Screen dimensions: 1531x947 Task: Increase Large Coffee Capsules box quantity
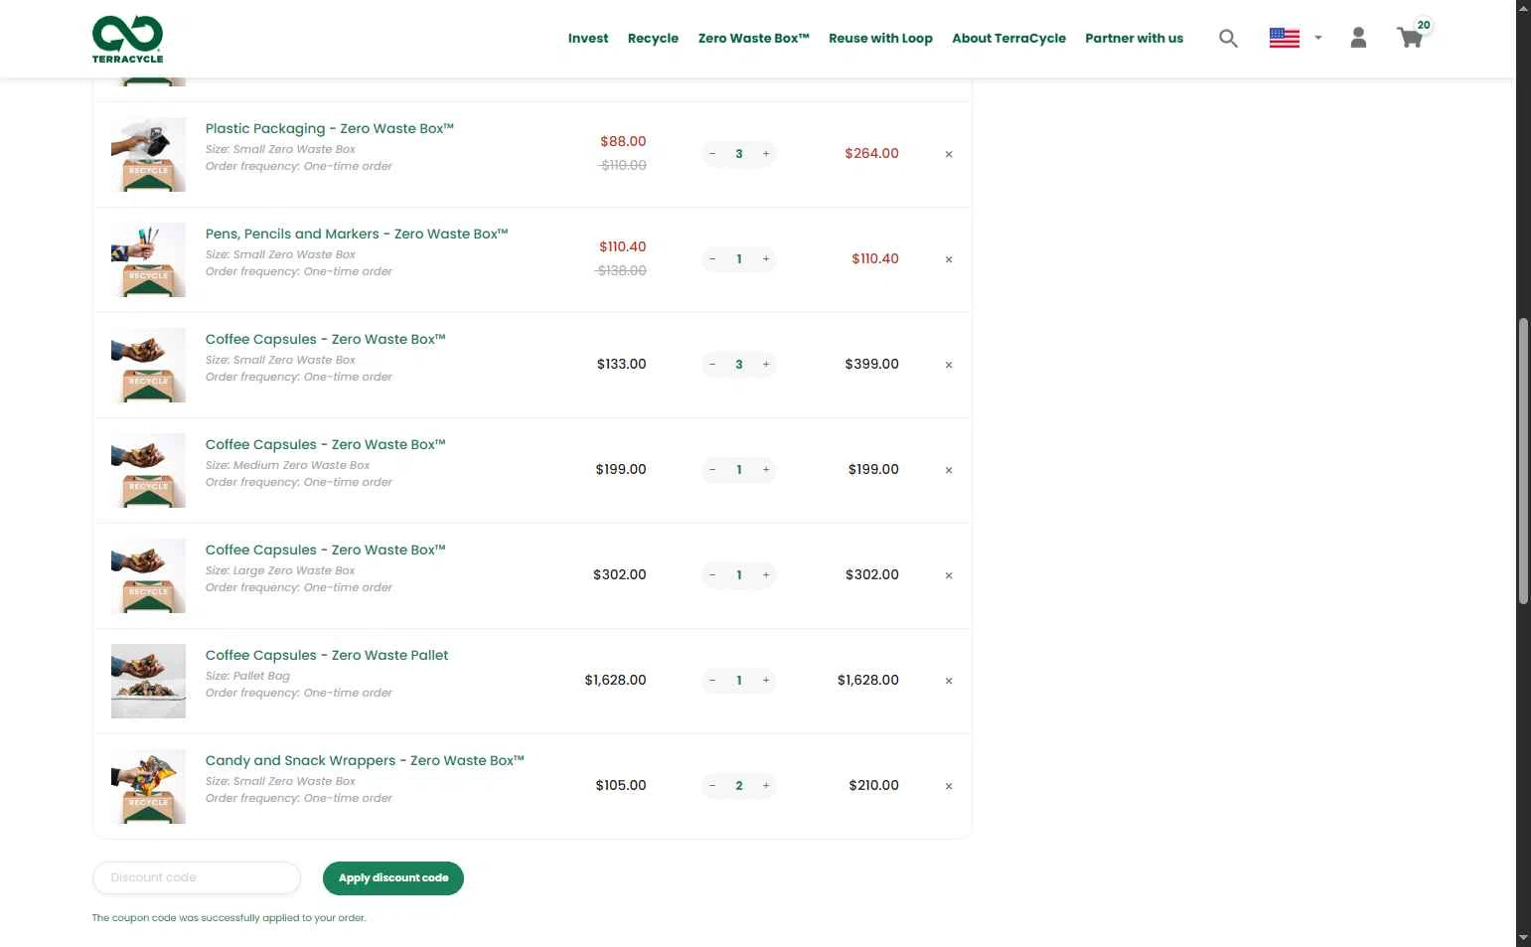pyautogui.click(x=766, y=575)
